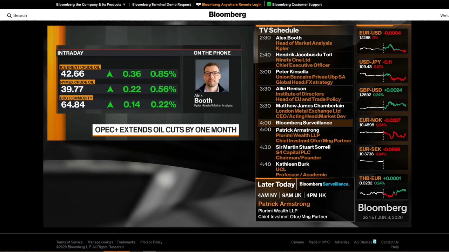The height and width of the screenshot is (252, 449).
Task: Open Trademarks footer link
Action: tap(126, 242)
